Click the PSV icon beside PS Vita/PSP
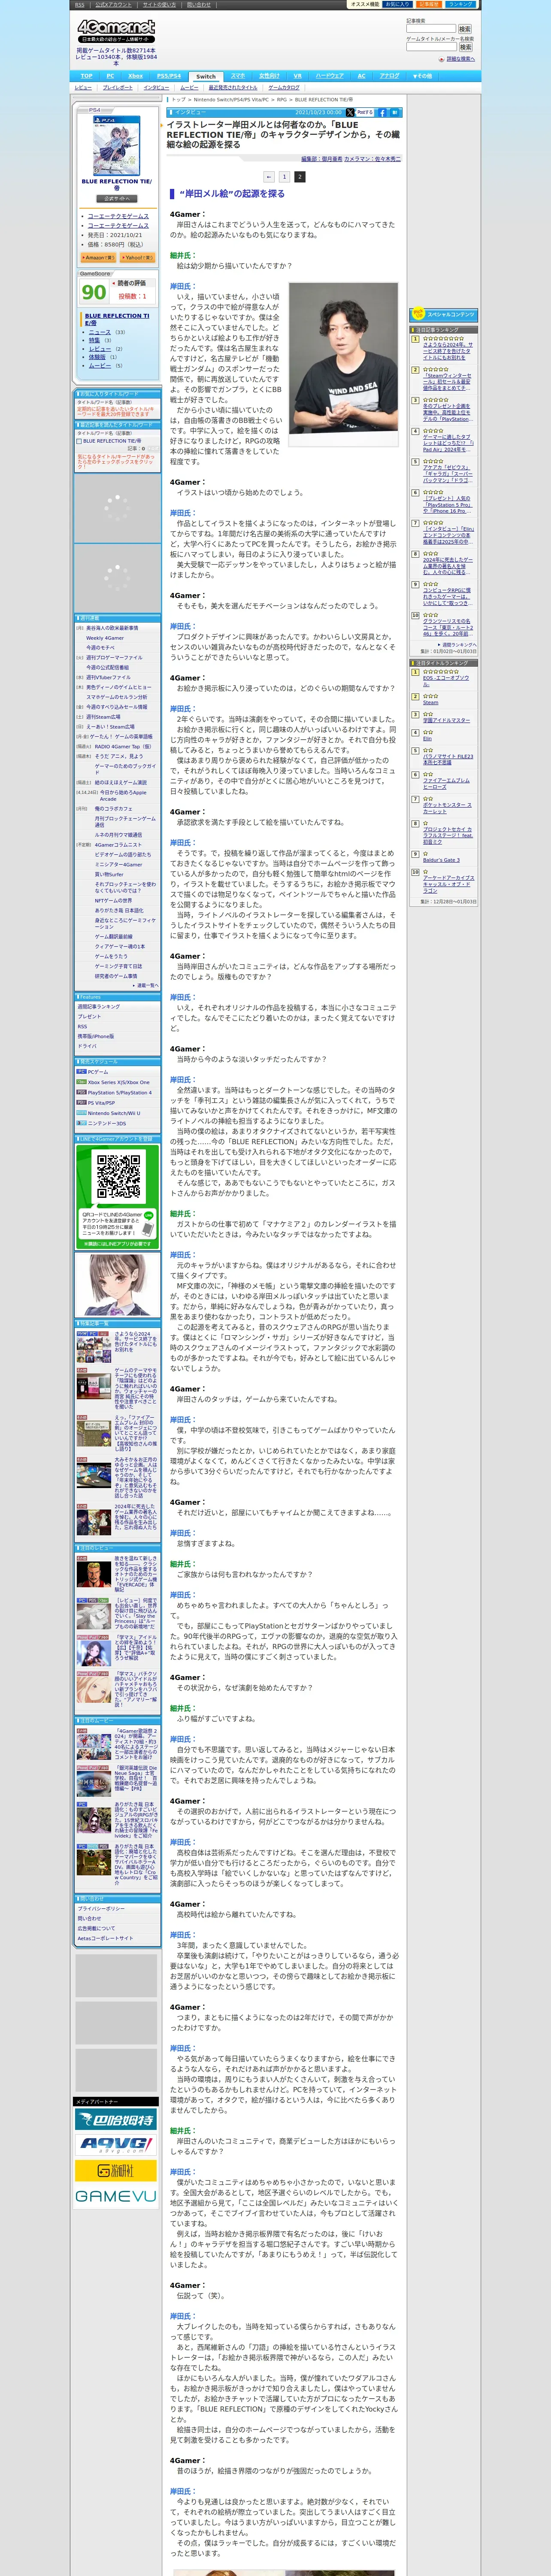This screenshot has width=551, height=2576. [81, 1102]
